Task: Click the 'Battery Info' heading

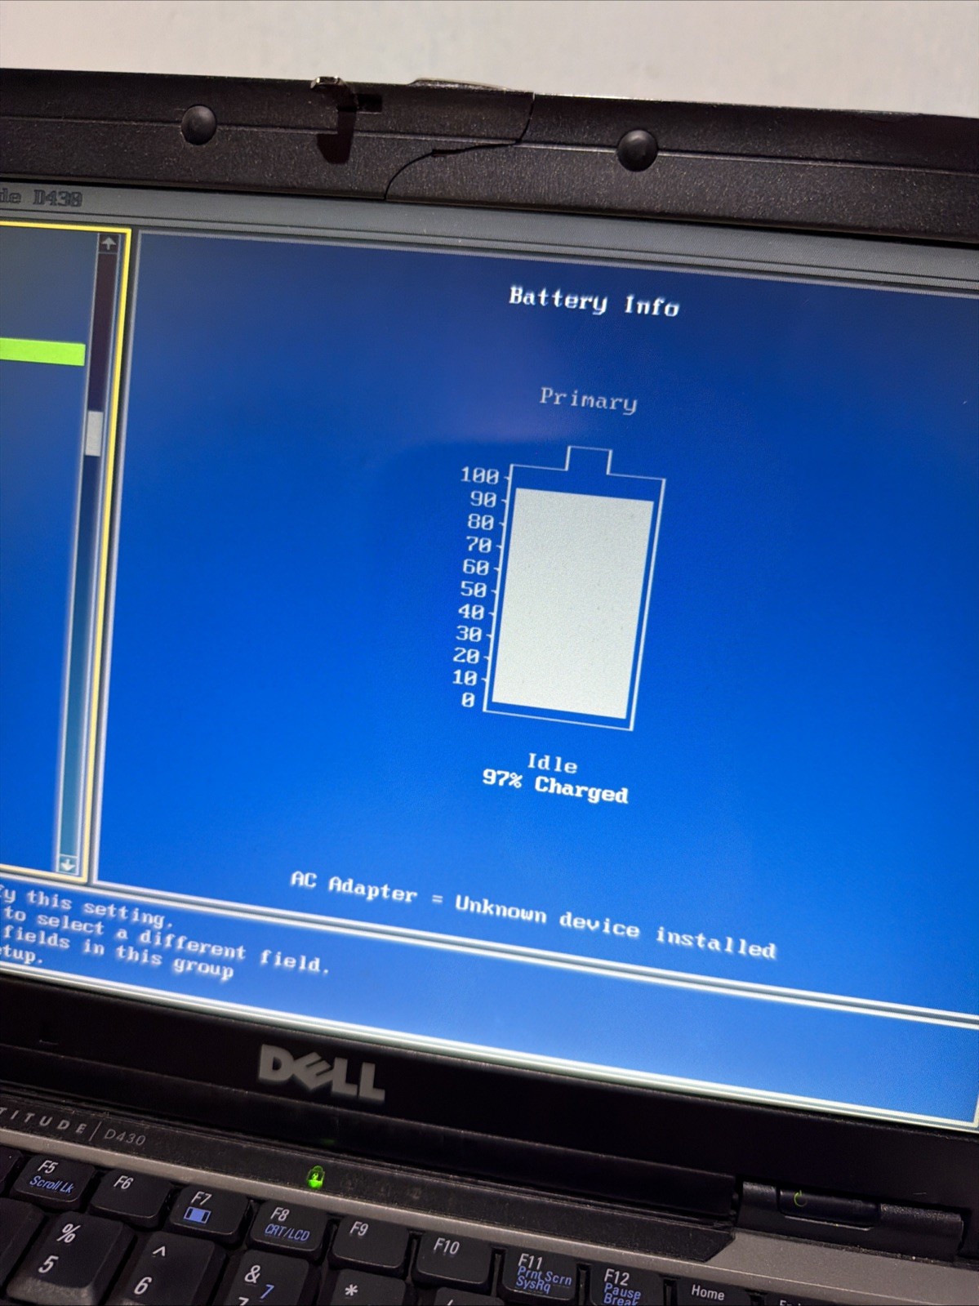Action: pyautogui.click(x=594, y=301)
